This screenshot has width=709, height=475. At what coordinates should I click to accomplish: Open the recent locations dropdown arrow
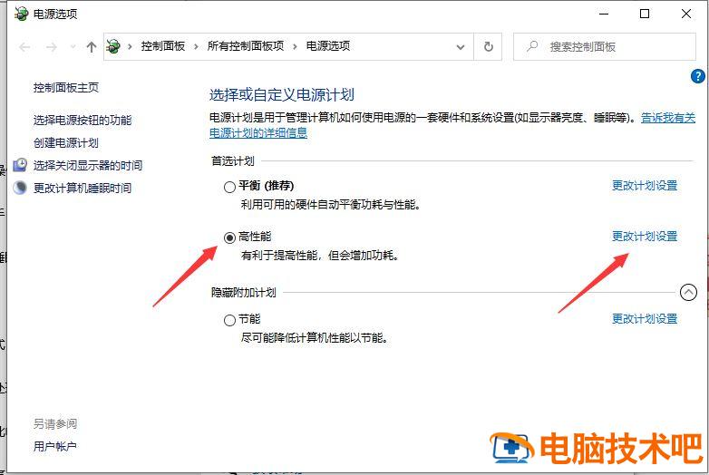73,46
